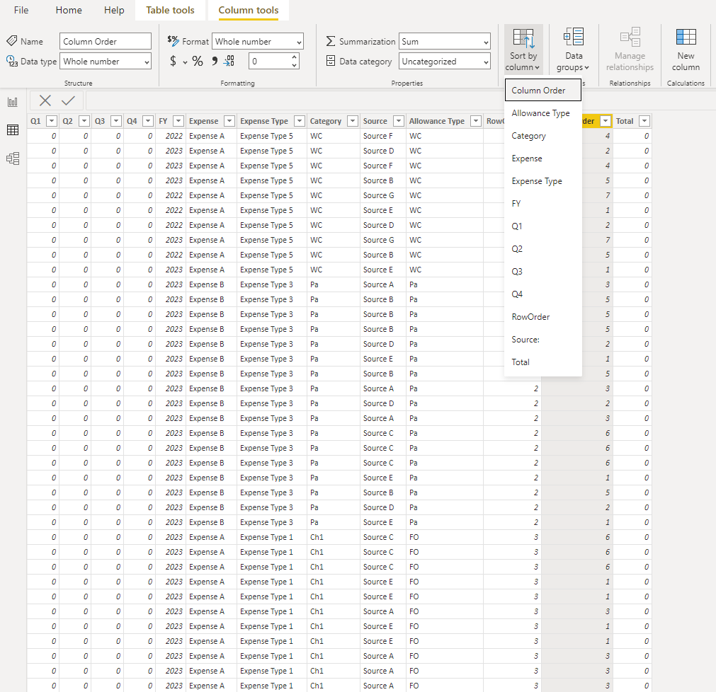Open Q4 column filter dropdown
Viewport: 716px width, 692px height.
tap(147, 121)
